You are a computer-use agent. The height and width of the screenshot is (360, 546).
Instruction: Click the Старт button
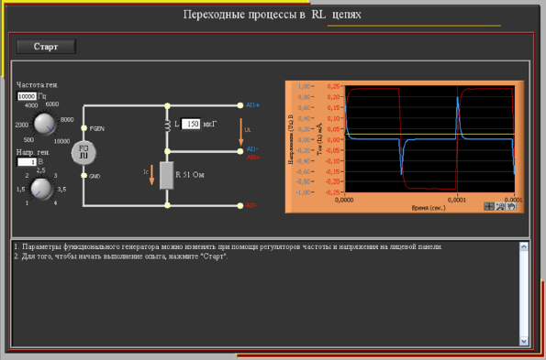tap(46, 47)
